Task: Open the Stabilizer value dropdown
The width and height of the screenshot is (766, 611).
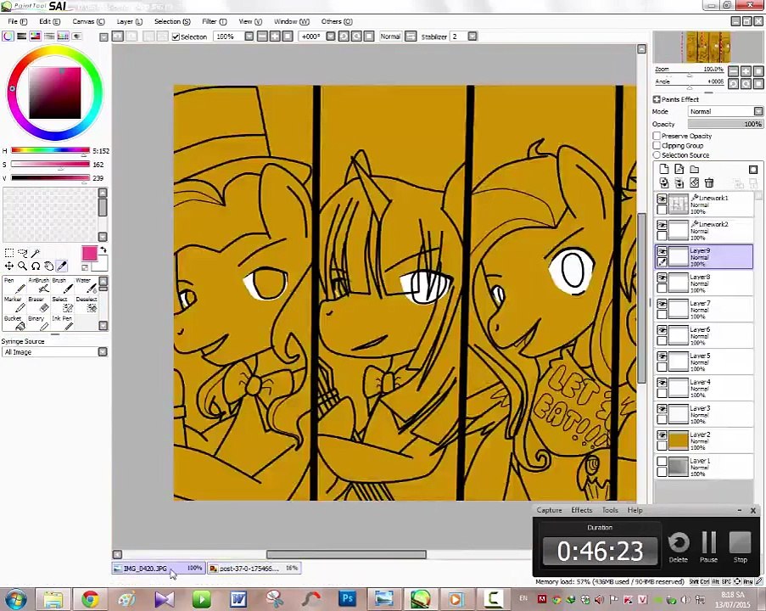Action: point(472,36)
